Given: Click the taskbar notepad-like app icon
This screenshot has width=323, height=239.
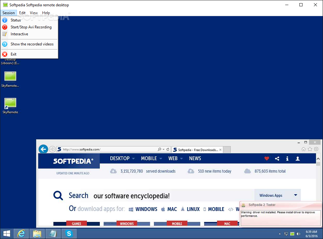Looking at the screenshot, I should click(x=53, y=234).
